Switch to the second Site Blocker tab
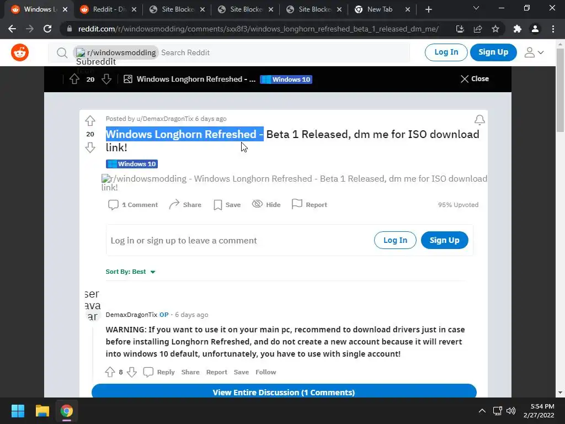Image resolution: width=565 pixels, height=424 pixels. coord(245,9)
